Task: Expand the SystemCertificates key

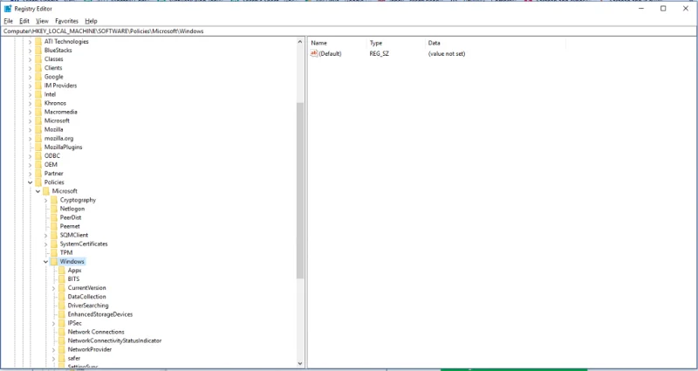Action: click(x=46, y=244)
